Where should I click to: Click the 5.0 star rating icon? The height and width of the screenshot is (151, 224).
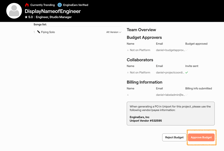tap(26, 17)
